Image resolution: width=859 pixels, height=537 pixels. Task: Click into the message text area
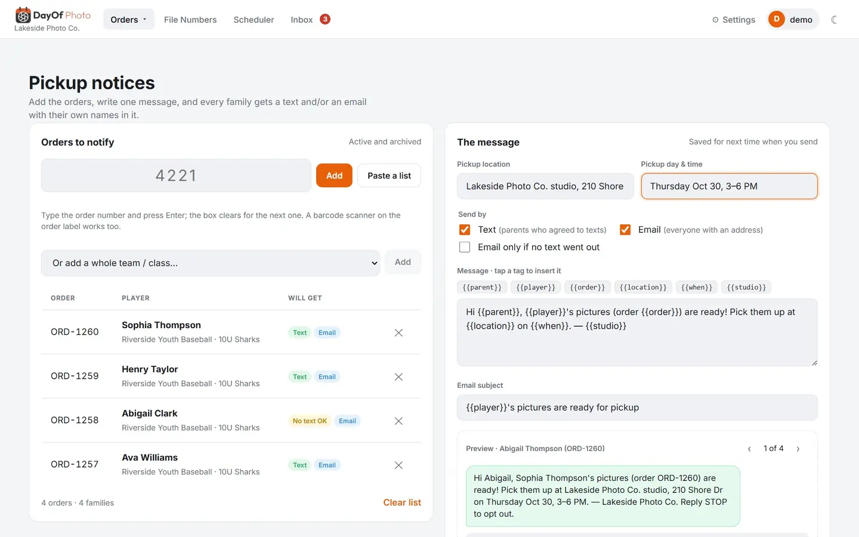pyautogui.click(x=637, y=332)
